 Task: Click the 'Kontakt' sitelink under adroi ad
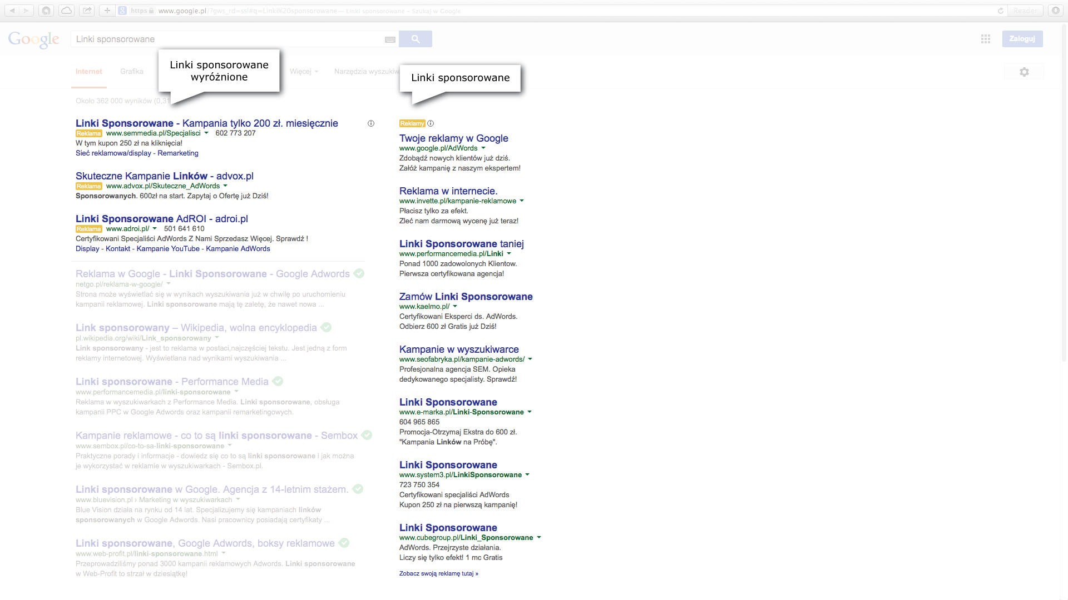(x=118, y=249)
